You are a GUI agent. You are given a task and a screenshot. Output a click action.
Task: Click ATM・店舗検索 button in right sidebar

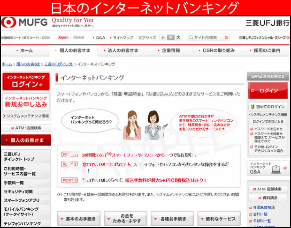point(268,189)
